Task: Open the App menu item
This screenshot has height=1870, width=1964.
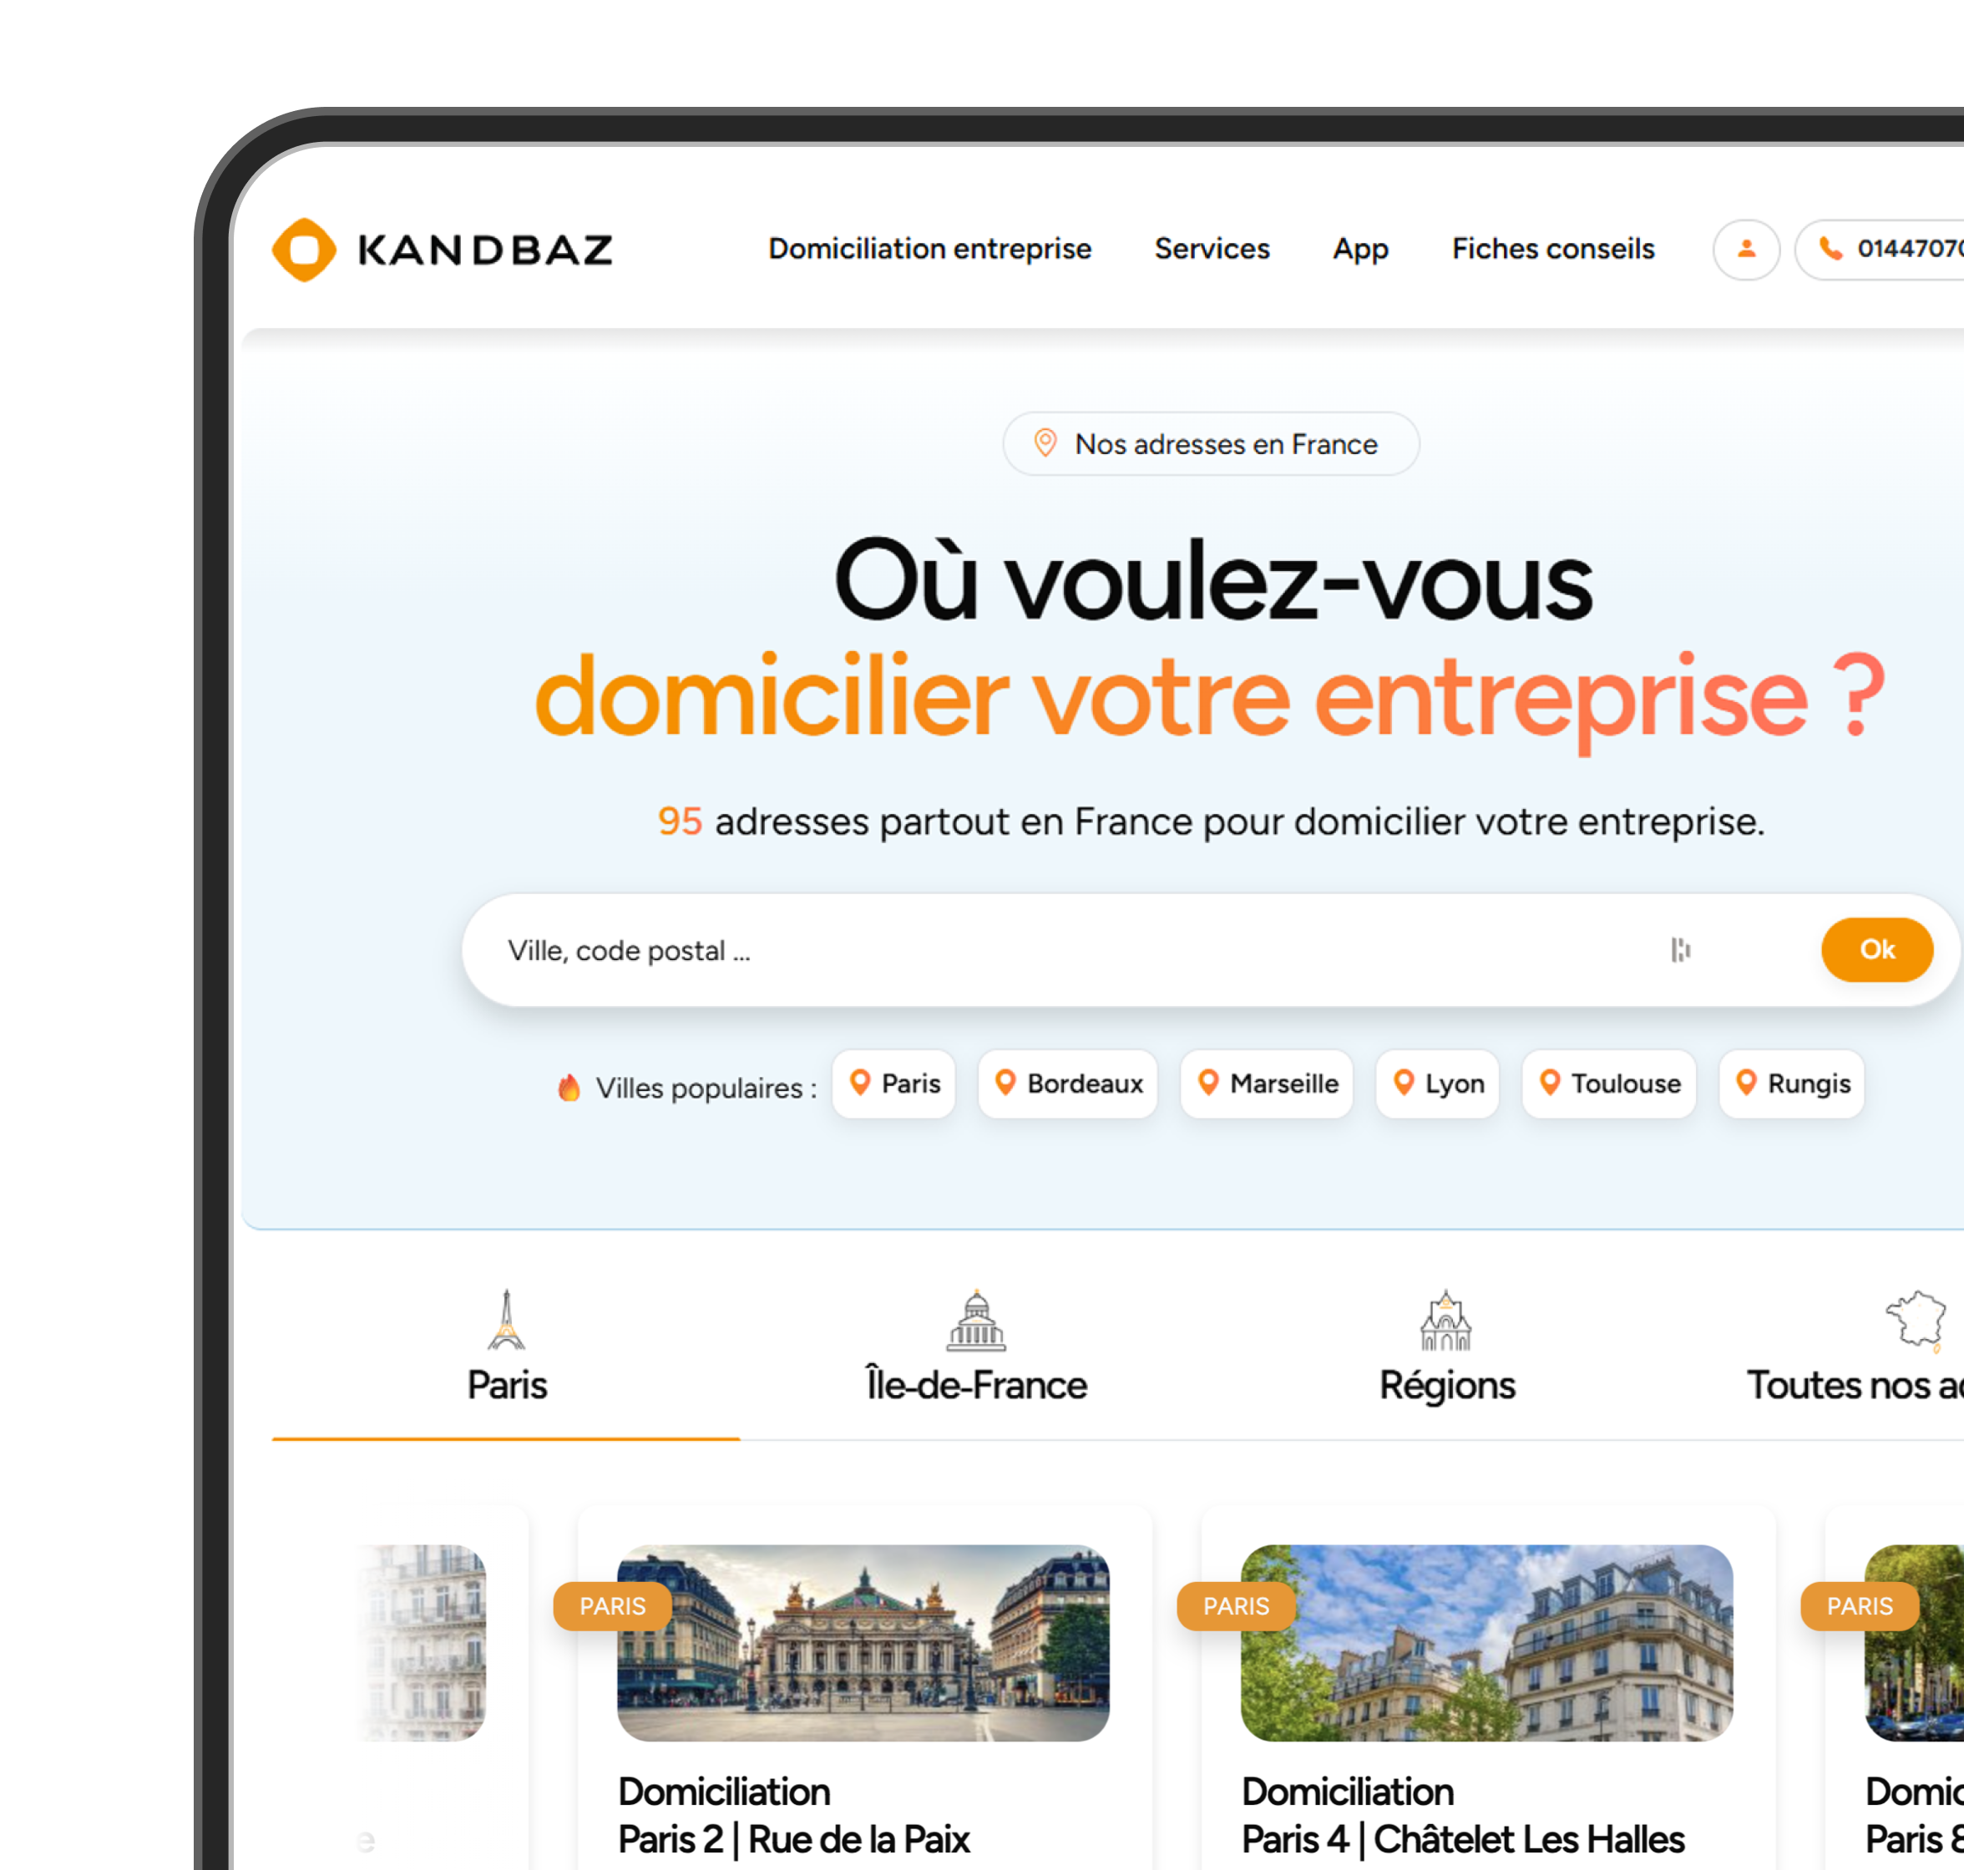Action: point(1359,250)
